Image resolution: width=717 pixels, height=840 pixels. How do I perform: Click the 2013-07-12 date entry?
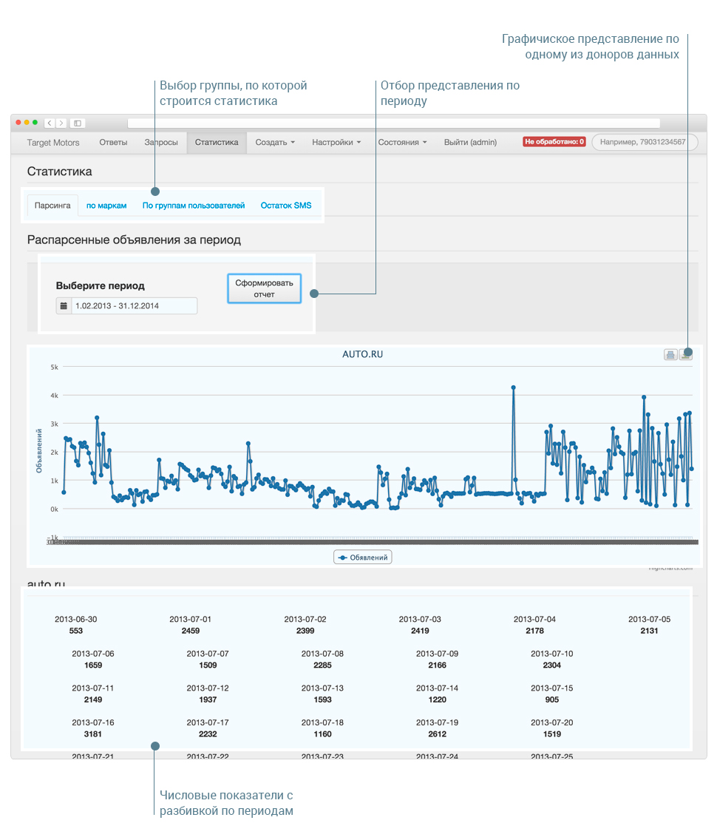point(208,688)
